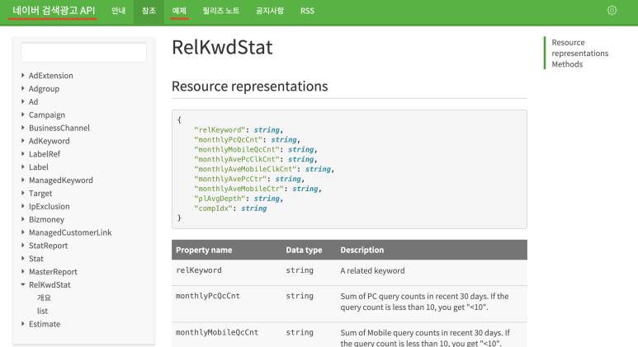Click the 네이버 검색광고 API logo

54,11
